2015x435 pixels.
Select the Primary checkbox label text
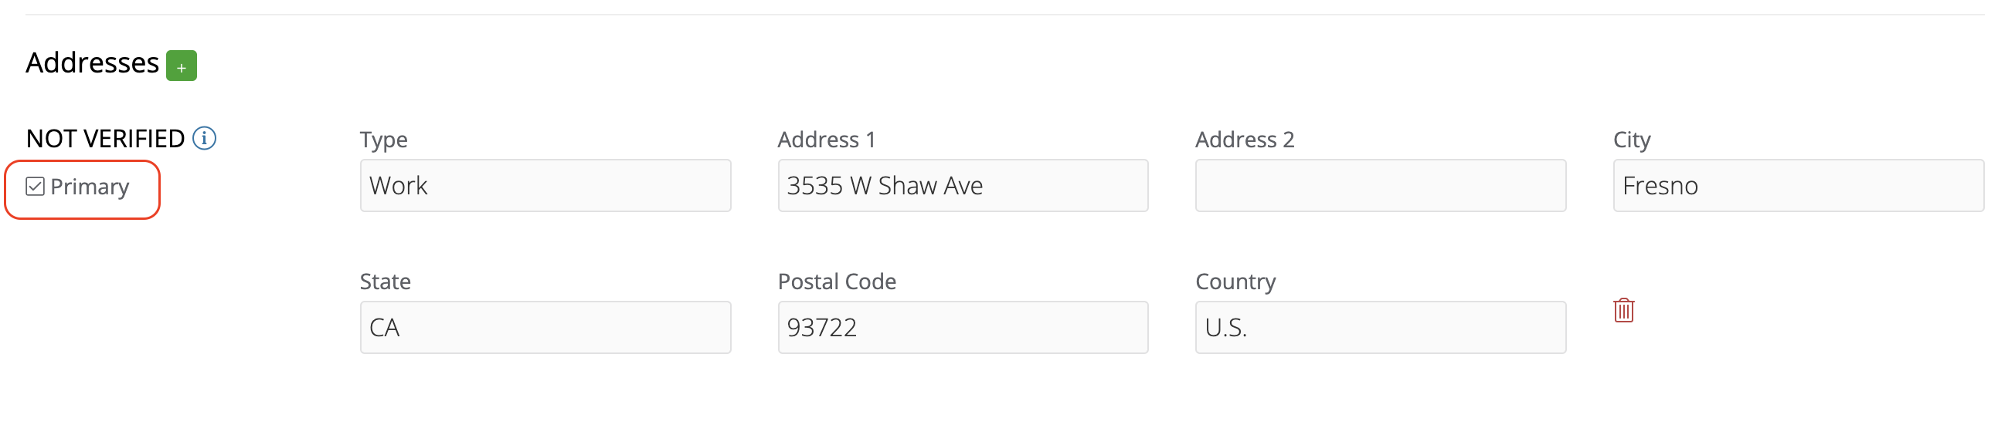point(90,187)
